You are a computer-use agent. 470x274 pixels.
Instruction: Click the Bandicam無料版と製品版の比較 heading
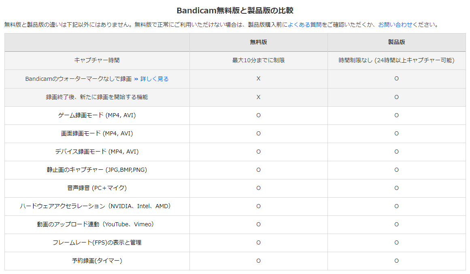[235, 11]
